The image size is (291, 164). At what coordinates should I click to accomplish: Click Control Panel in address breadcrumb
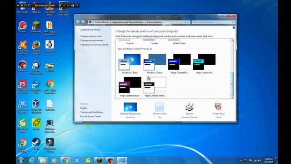102,22
